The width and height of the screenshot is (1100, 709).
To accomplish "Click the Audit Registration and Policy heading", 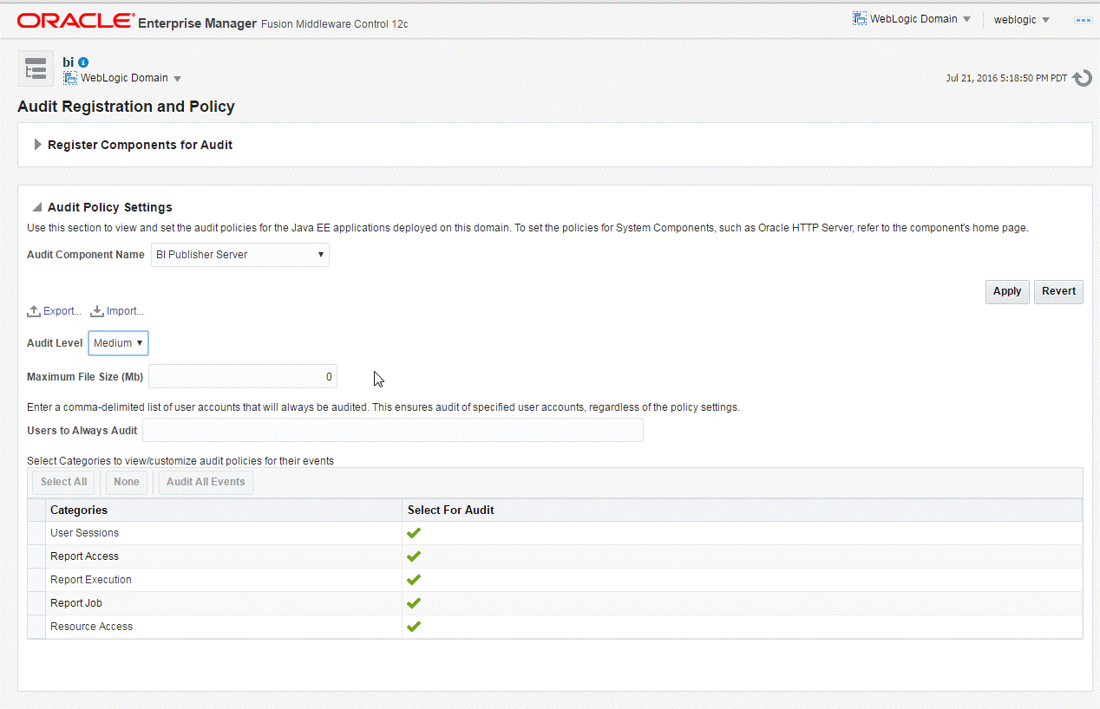I will [x=126, y=107].
